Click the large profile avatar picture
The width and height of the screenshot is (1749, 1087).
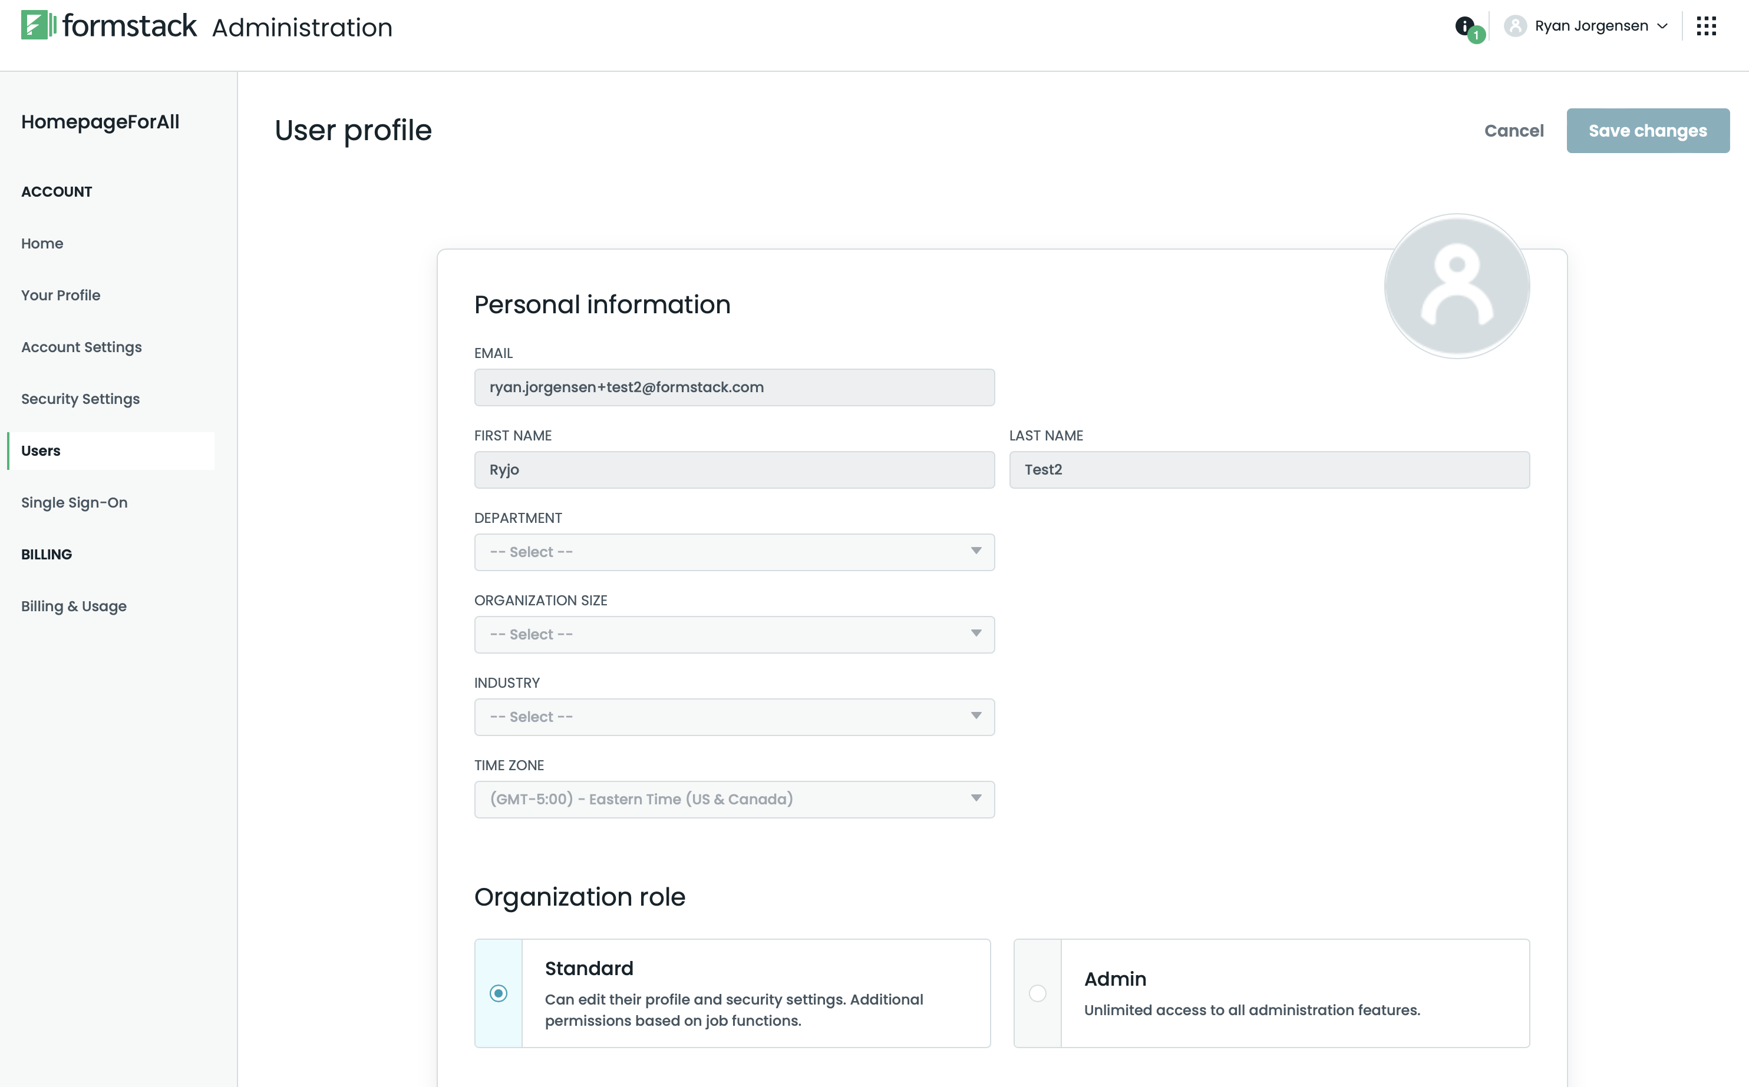1456,286
